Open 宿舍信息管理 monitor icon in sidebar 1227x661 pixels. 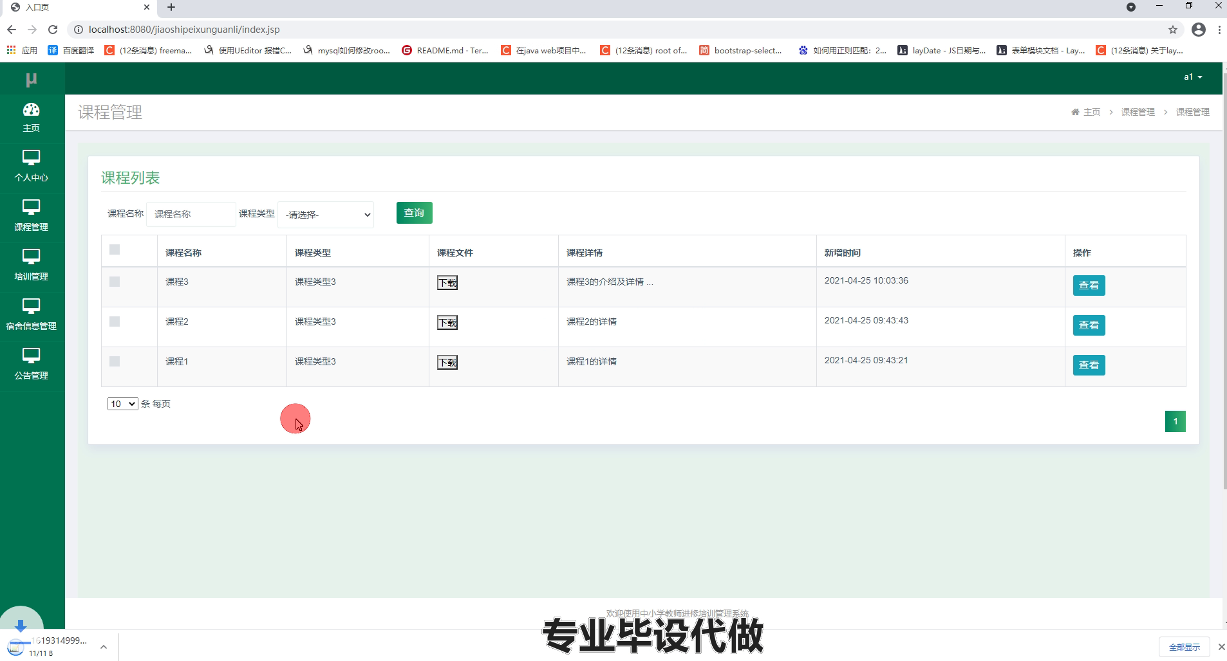tap(31, 306)
